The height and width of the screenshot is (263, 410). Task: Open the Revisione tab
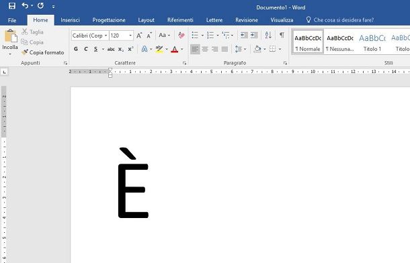click(247, 20)
